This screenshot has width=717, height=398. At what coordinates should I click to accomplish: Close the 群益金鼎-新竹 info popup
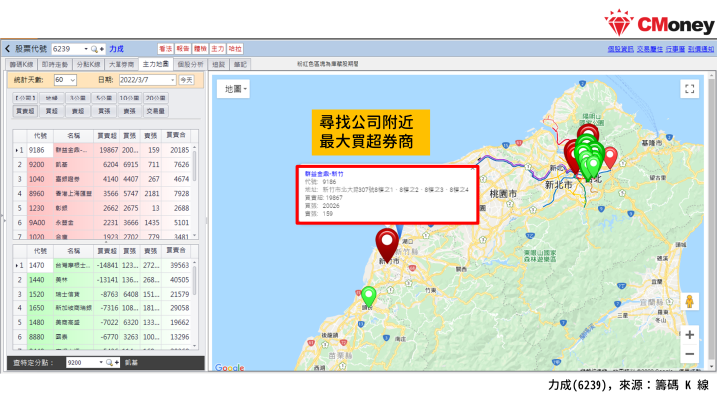tap(473, 169)
